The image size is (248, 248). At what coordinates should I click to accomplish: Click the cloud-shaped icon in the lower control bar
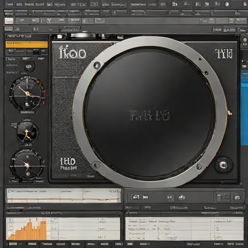click(x=181, y=197)
